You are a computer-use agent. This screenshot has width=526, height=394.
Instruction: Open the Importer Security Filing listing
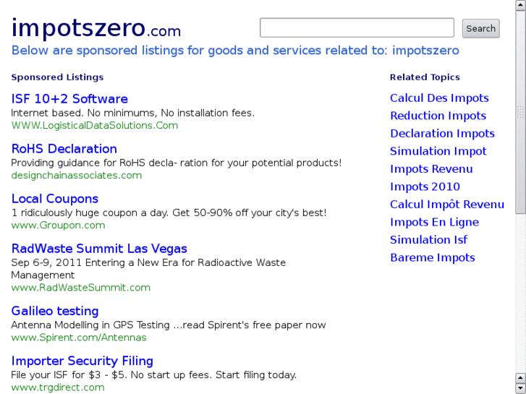coord(82,361)
